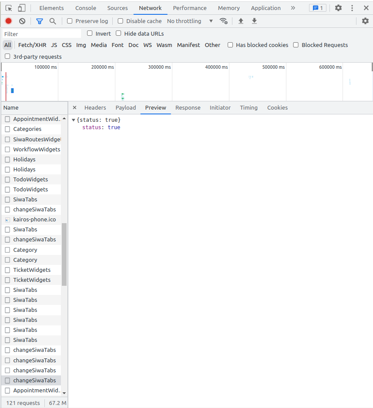Open the Response detail tab
The width and height of the screenshot is (373, 408).
(x=188, y=108)
